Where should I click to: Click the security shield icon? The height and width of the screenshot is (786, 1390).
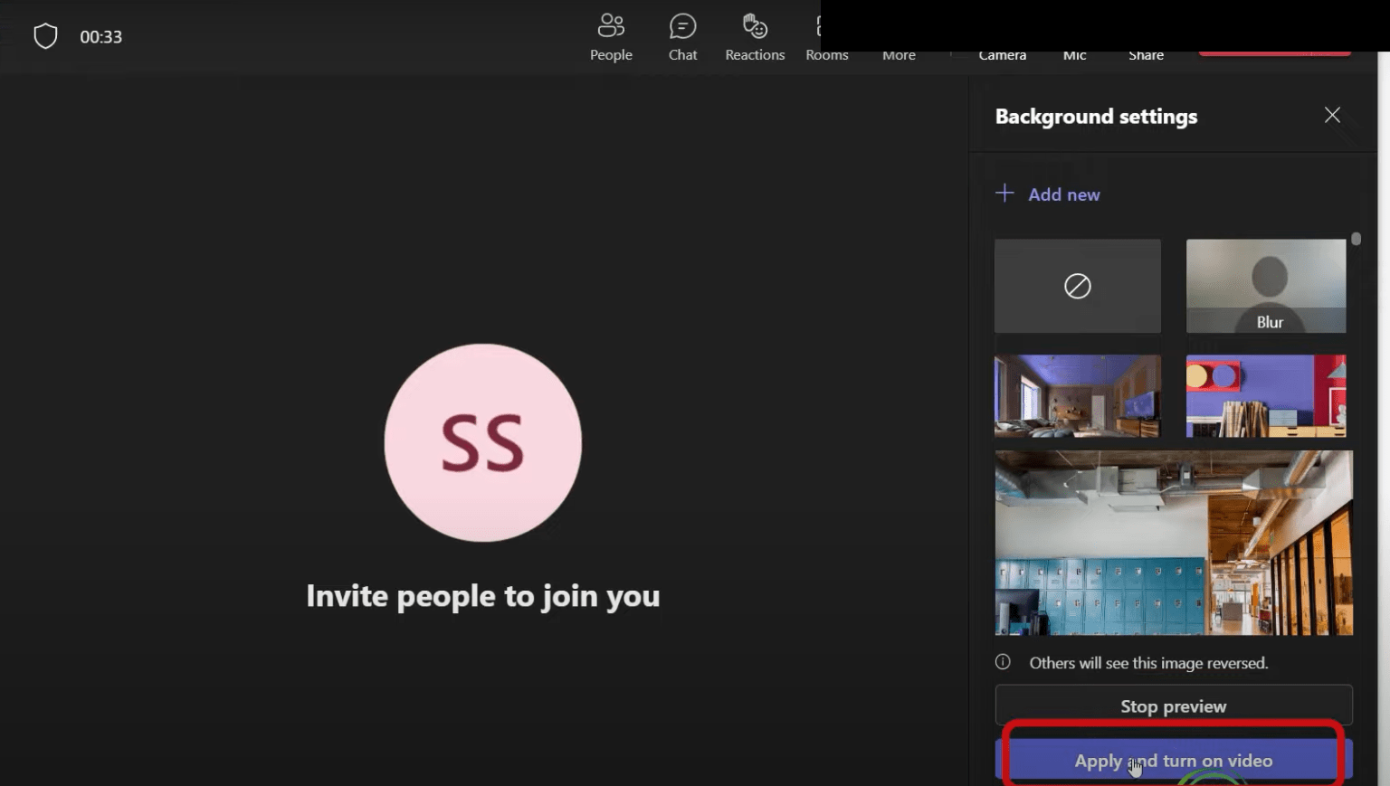click(45, 34)
